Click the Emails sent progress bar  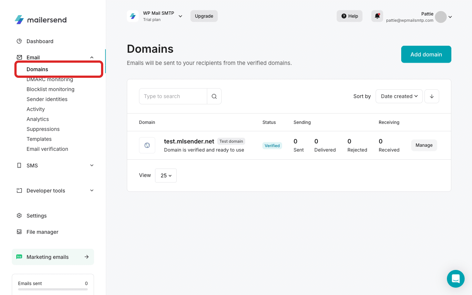[53, 290]
